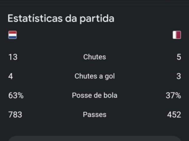
Task: Open the card below the statistics
Action: click(x=94, y=138)
